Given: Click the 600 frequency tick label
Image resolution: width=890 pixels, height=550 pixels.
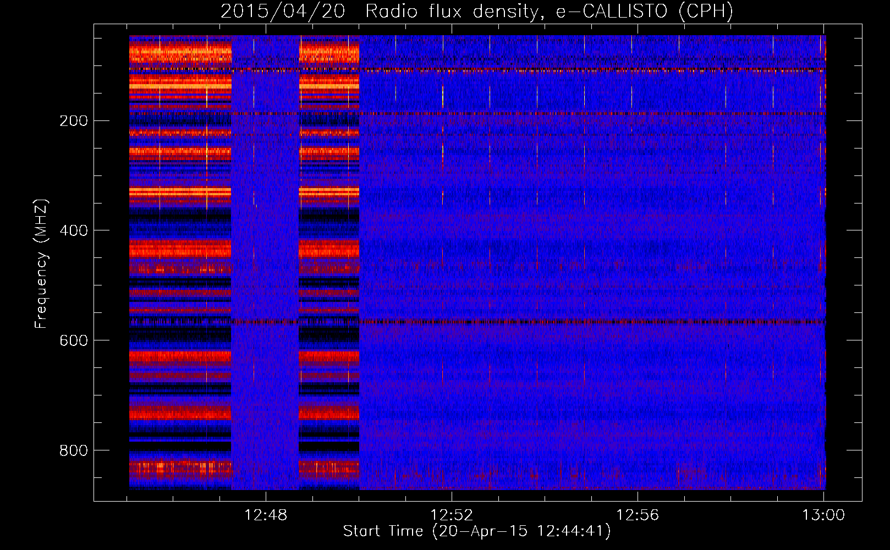Looking at the screenshot, I should pos(74,340).
